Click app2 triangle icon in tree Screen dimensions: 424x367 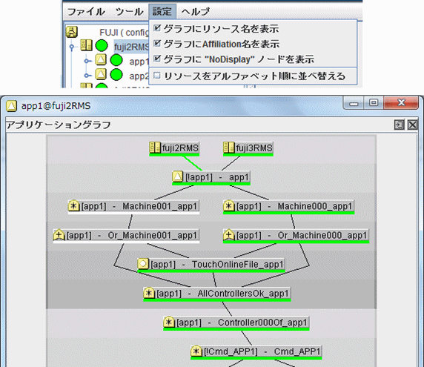coord(101,74)
